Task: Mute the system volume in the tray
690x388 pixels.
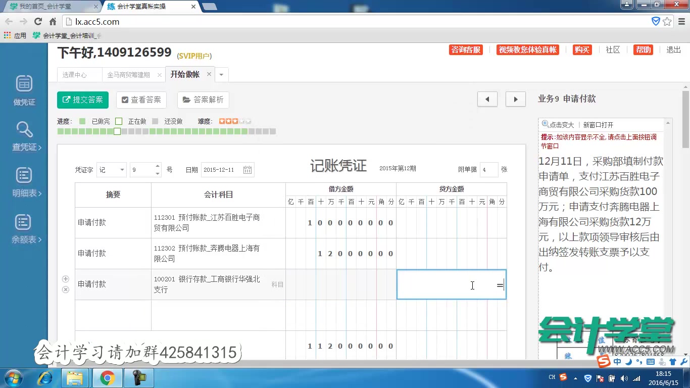Action: 623,377
